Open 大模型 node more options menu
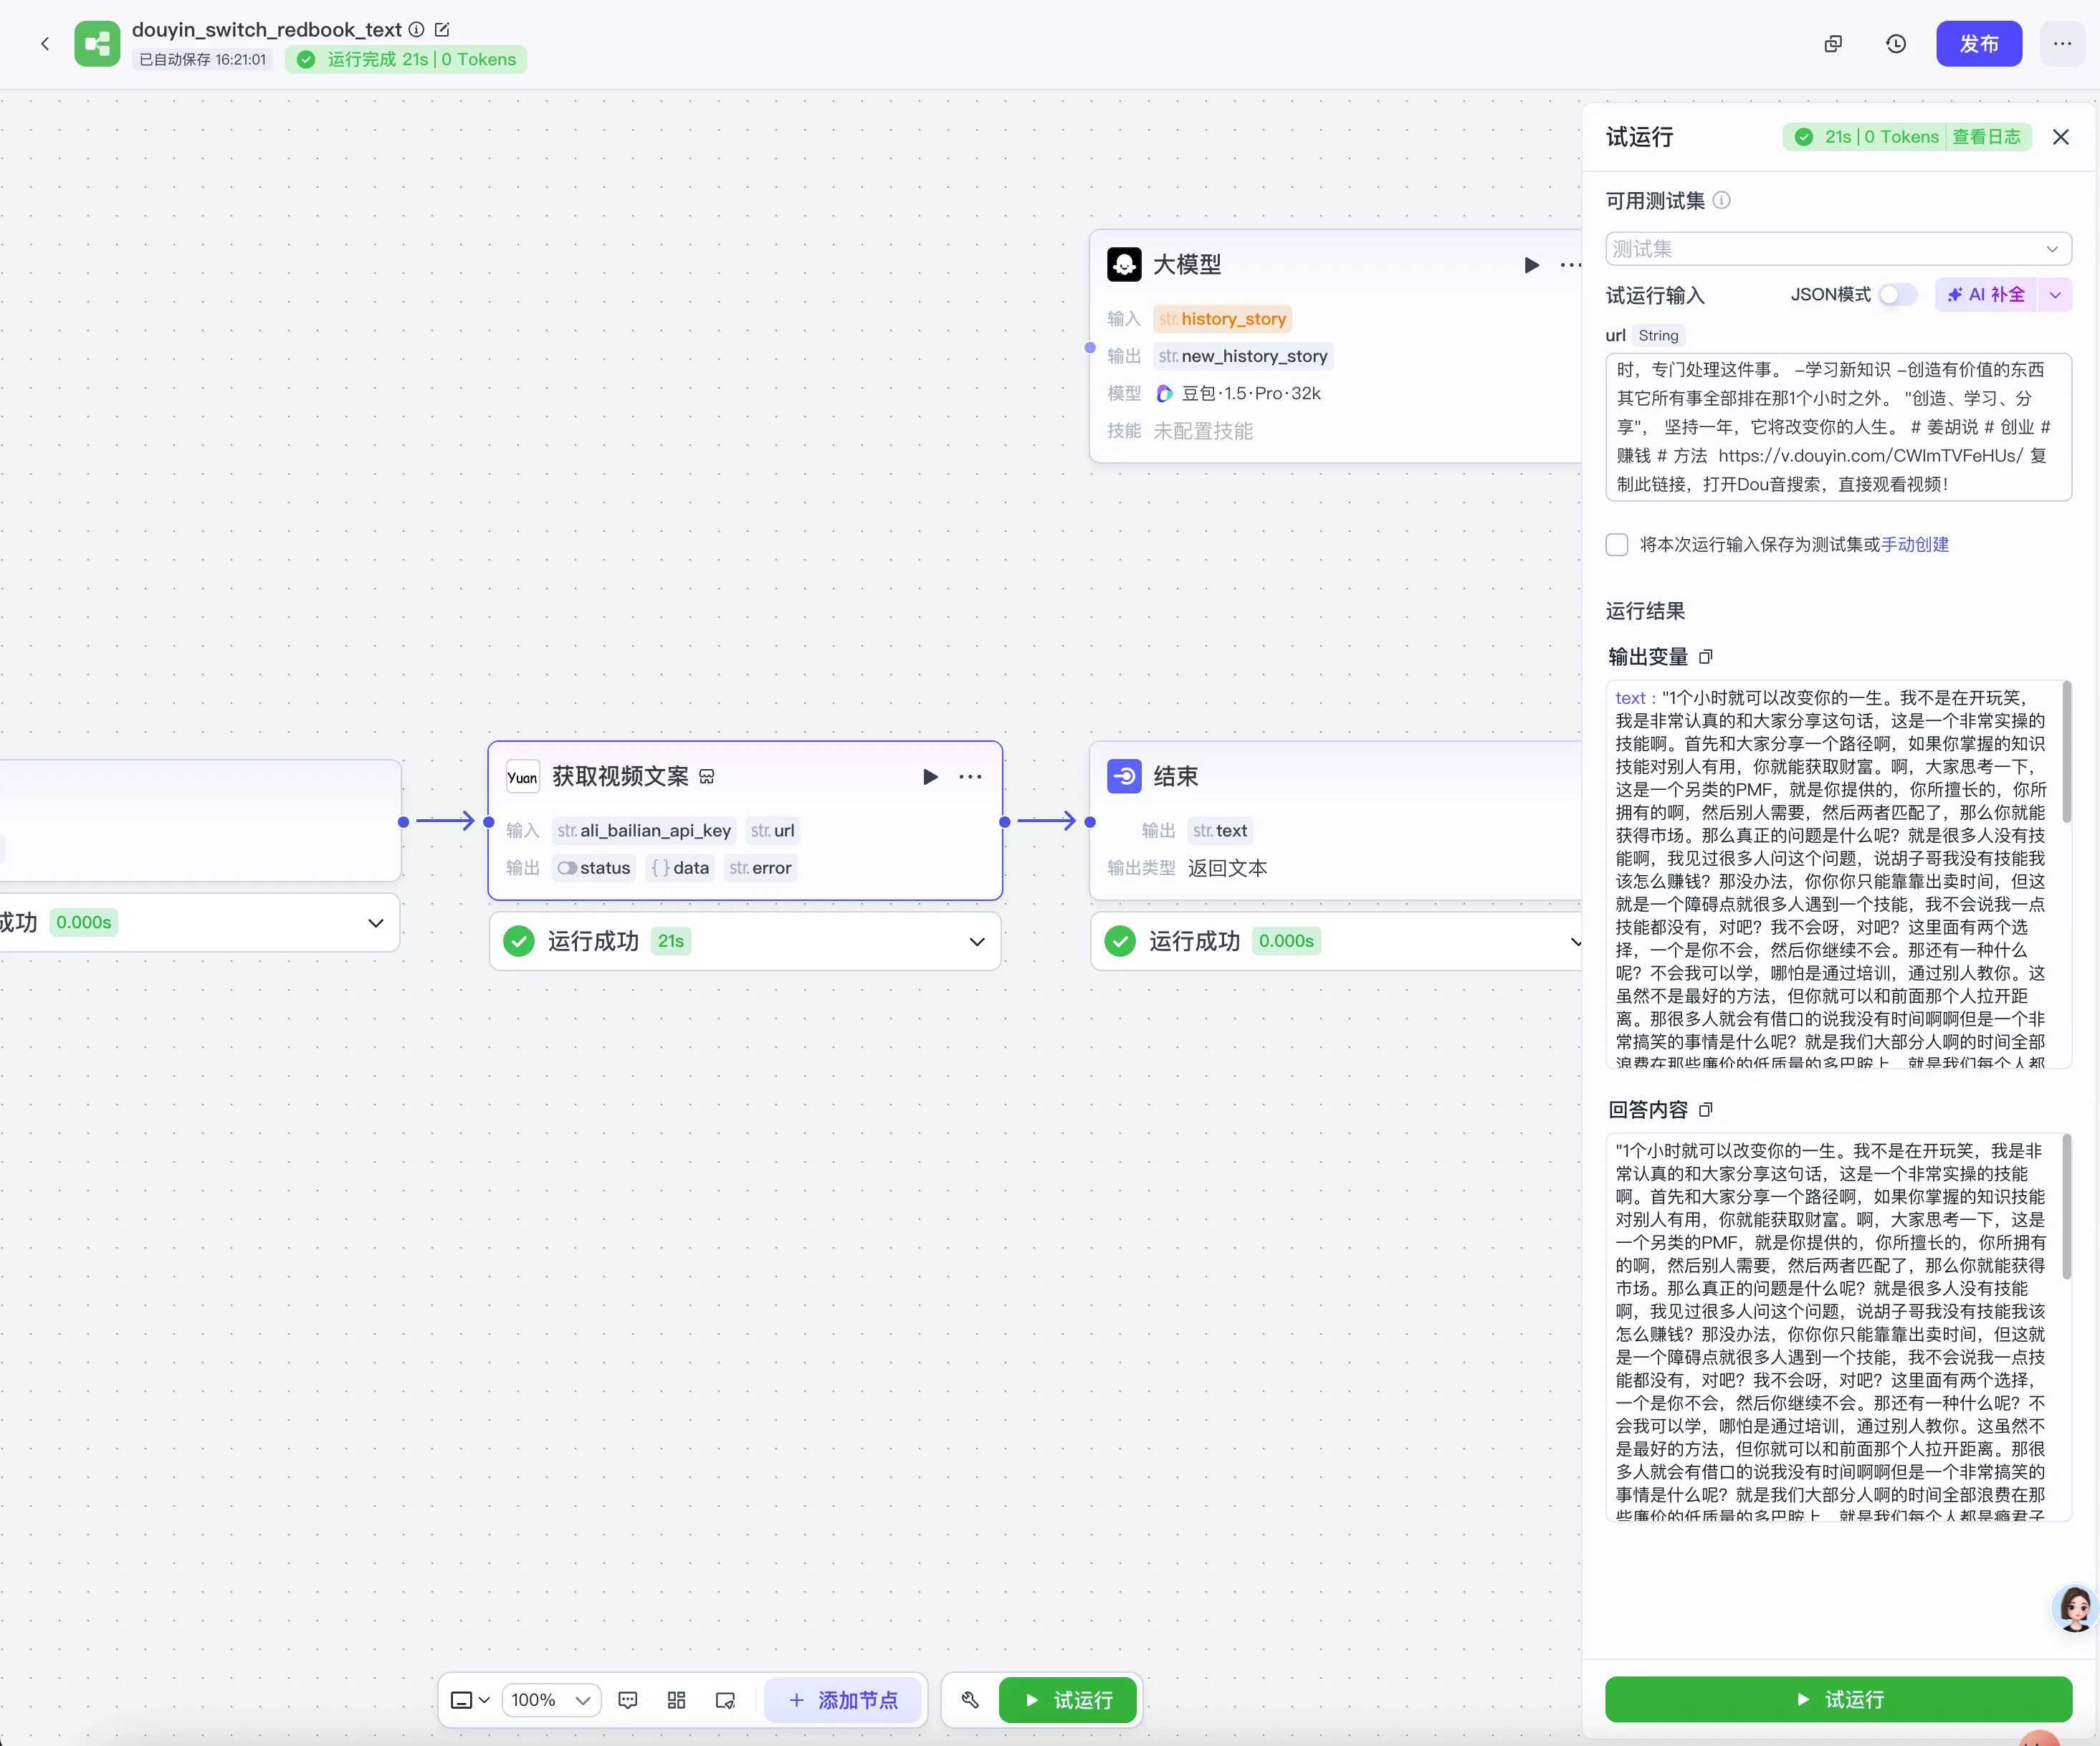This screenshot has width=2100, height=1746. [1570, 265]
